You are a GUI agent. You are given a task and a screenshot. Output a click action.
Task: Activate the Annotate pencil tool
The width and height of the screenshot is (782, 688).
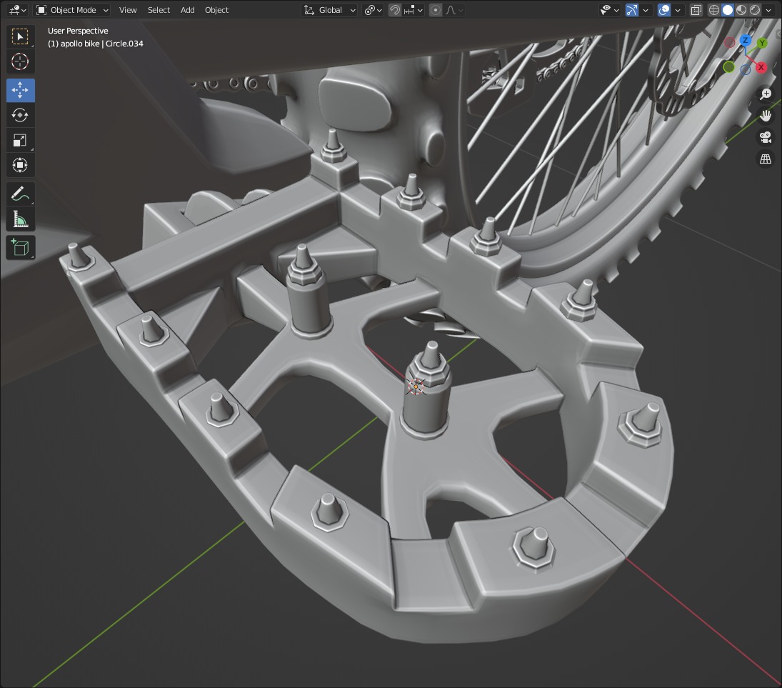pyautogui.click(x=20, y=194)
